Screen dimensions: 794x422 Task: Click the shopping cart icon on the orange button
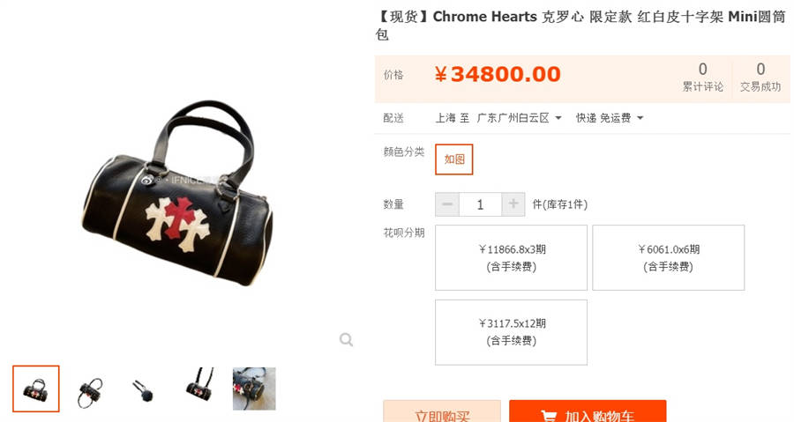point(549,417)
